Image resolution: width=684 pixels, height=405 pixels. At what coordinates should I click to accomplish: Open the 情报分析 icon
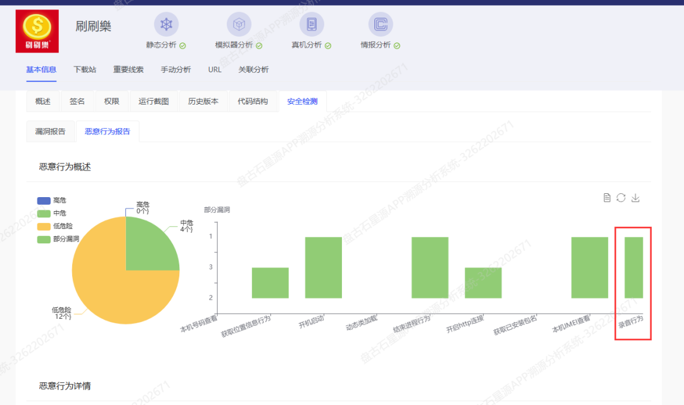381,24
